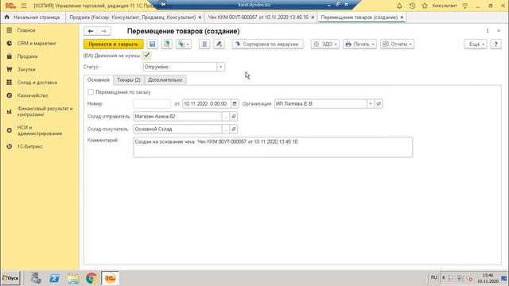Image resolution: width=509 pixels, height=286 pixels.
Task: Open the Организация record link icon
Action: click(x=379, y=104)
